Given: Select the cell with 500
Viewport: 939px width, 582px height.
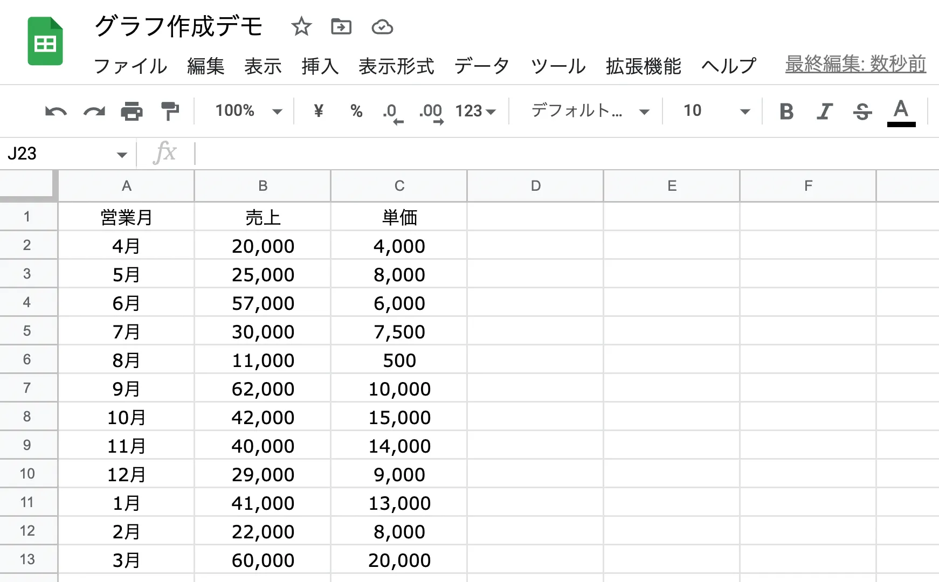Looking at the screenshot, I should tap(399, 359).
